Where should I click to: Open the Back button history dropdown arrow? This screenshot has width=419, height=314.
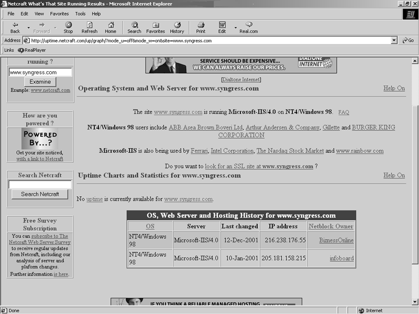click(x=28, y=28)
